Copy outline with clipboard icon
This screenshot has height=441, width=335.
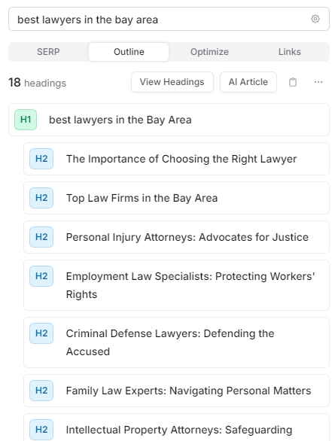pyautogui.click(x=293, y=82)
